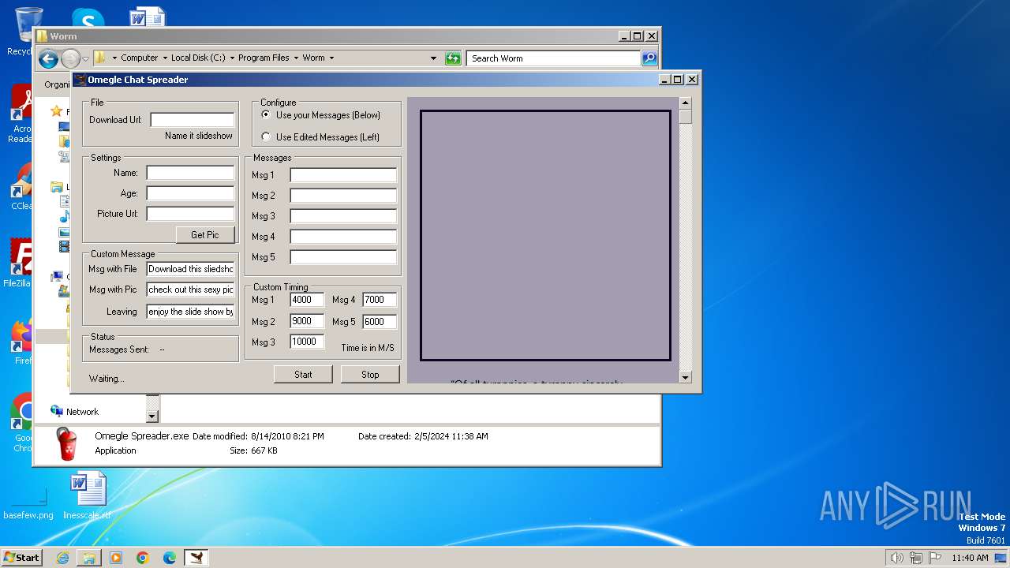Open the Recycle Bin desktop icon
Image resolution: width=1010 pixels, height=568 pixels.
coord(29,25)
